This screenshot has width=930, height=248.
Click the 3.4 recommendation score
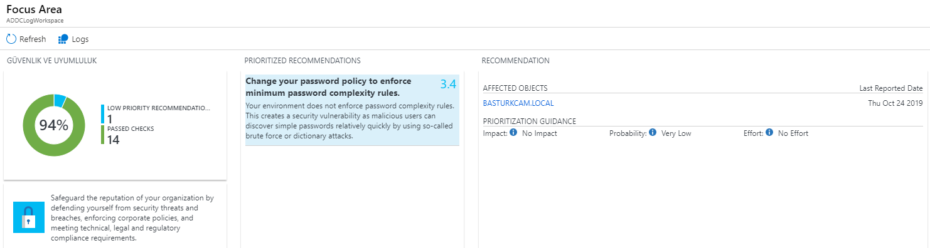click(x=448, y=84)
